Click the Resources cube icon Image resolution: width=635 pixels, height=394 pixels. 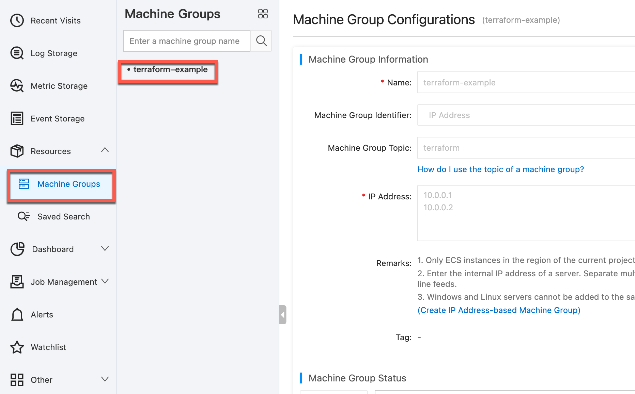17,151
